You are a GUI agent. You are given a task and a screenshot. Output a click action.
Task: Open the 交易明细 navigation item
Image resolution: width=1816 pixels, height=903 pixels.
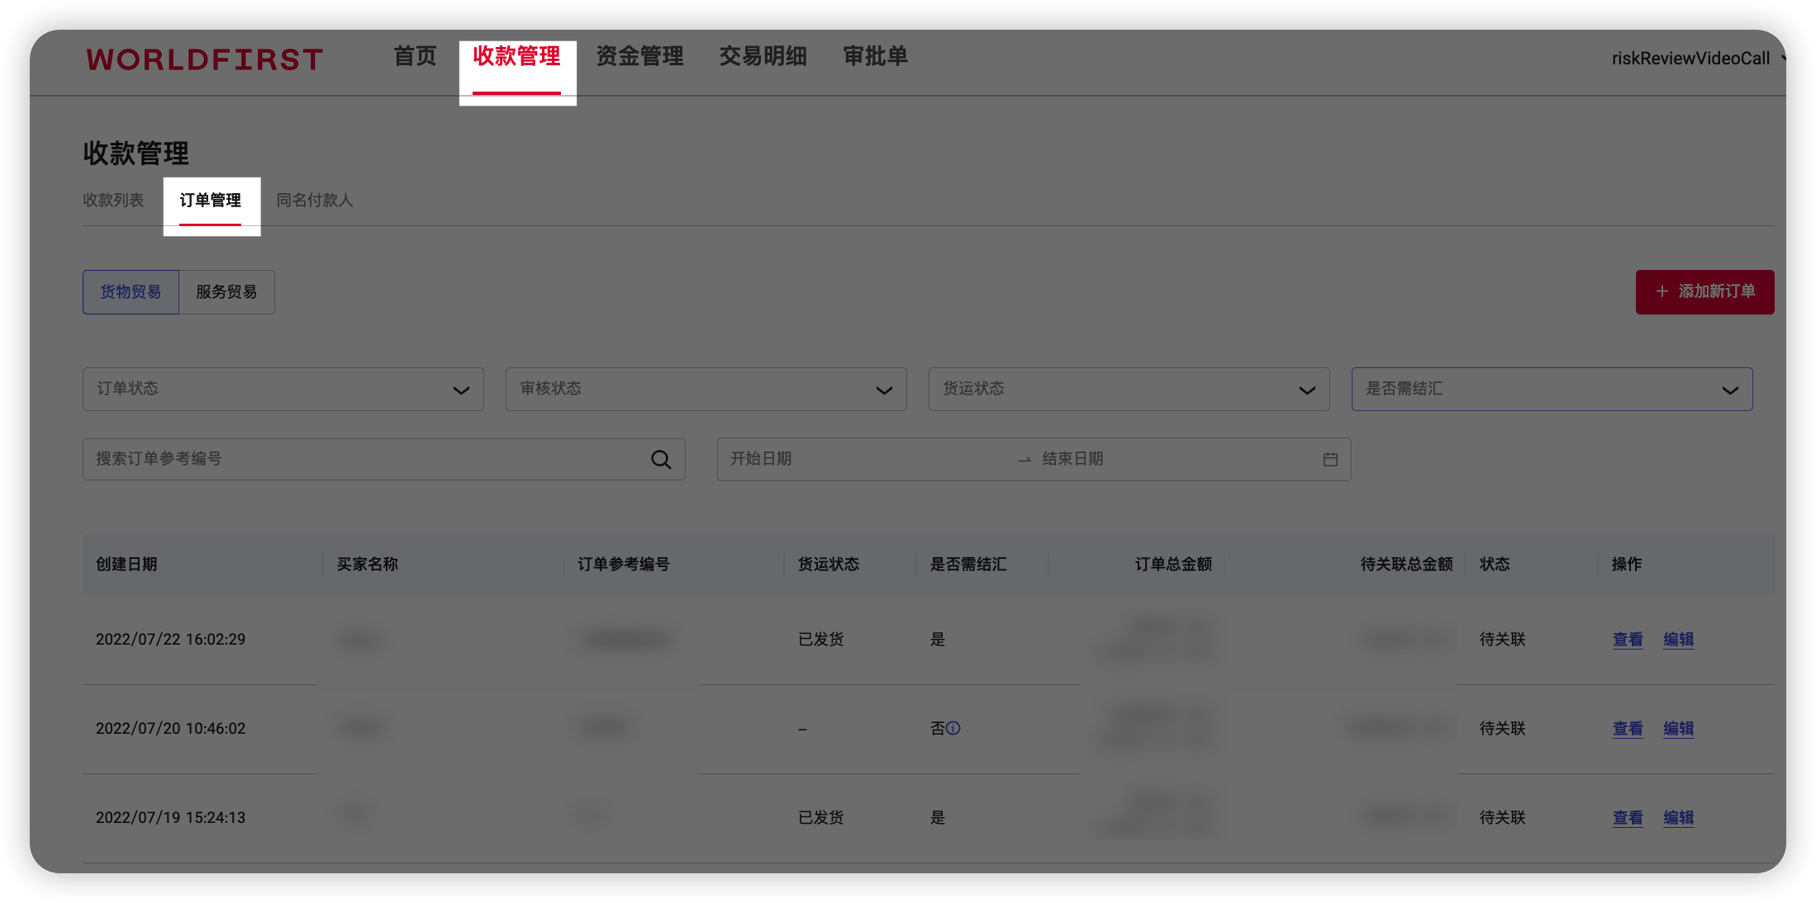pos(763,56)
